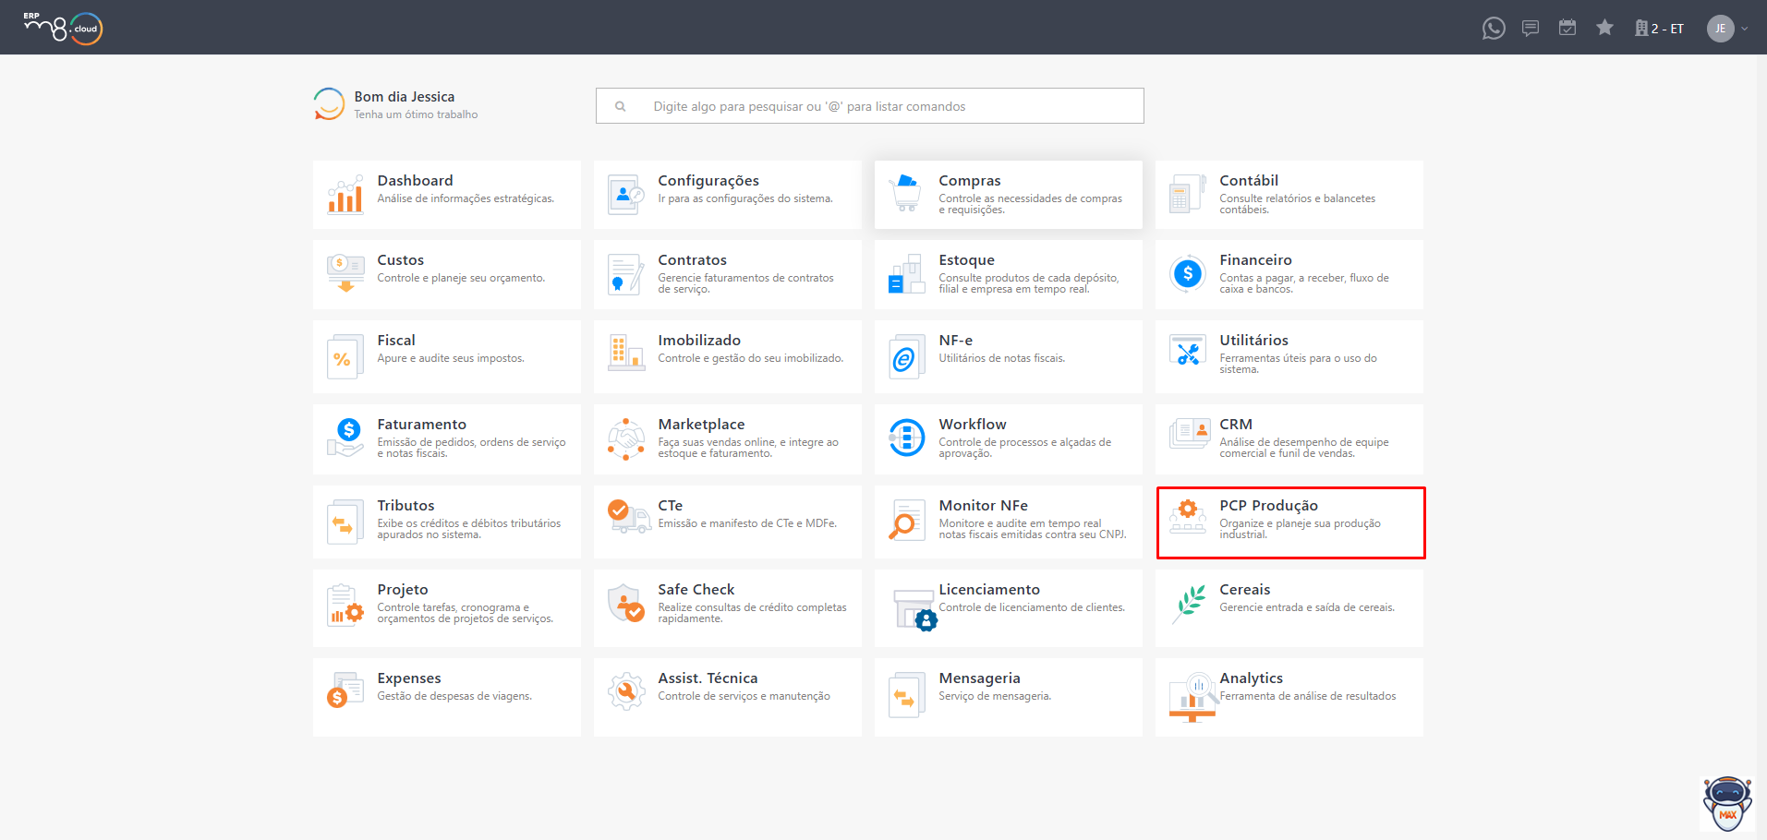Open the Contratos document icon
Screen dimensions: 1767x840
pyautogui.click(x=626, y=274)
